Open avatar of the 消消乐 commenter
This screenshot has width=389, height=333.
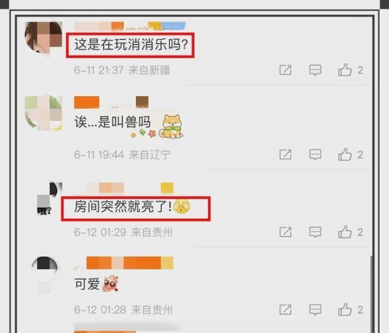tap(43, 38)
